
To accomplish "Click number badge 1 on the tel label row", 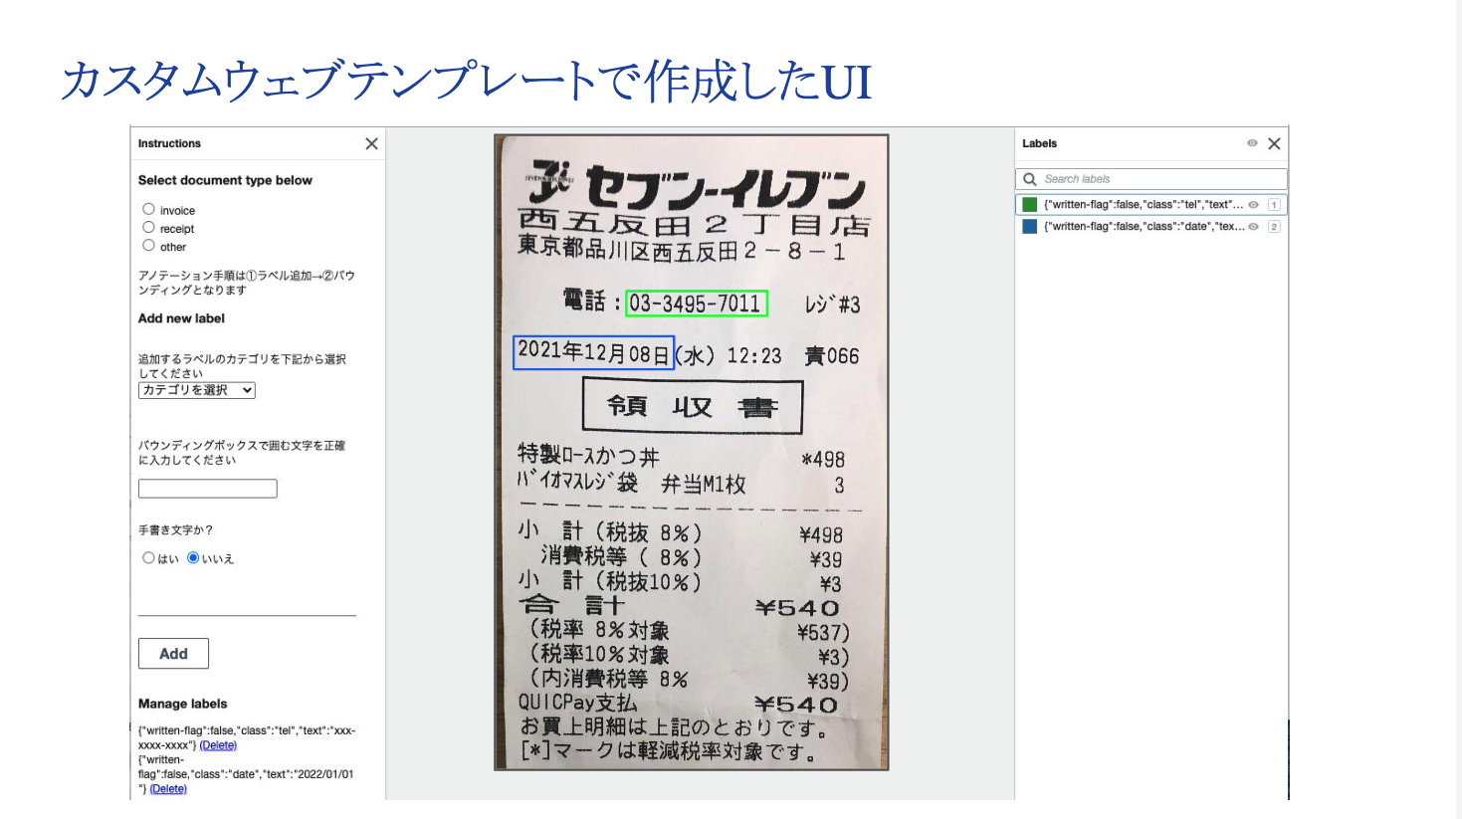I will point(1274,205).
